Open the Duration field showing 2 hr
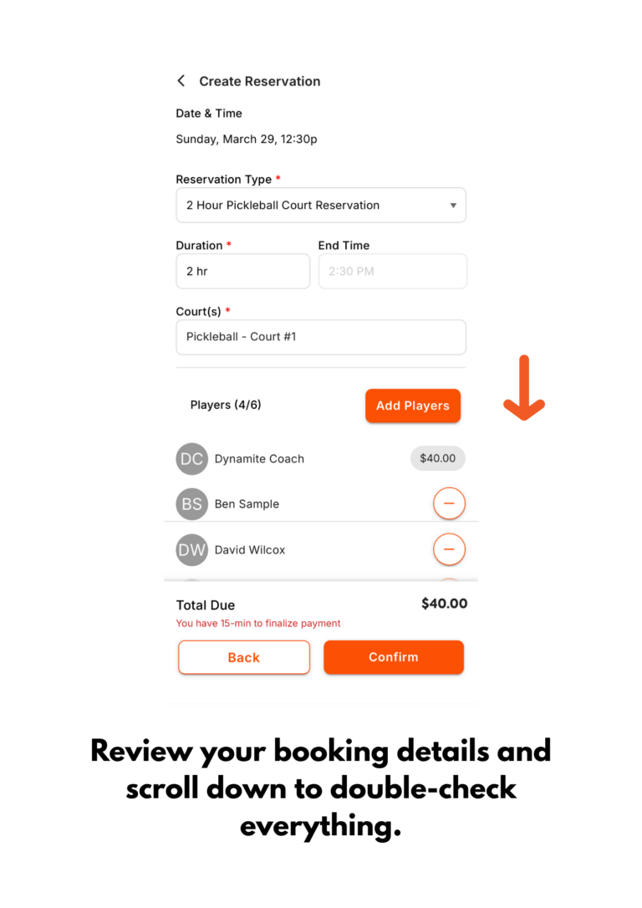The image size is (642, 908). 242,272
